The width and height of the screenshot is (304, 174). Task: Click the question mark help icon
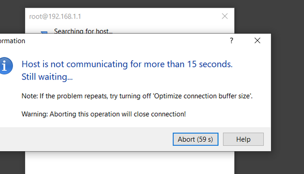(x=231, y=41)
